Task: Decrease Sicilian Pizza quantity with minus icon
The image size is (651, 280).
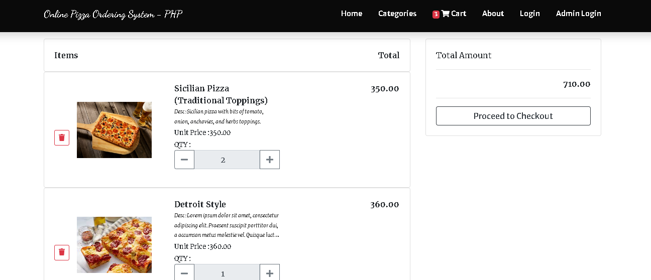Action: [x=184, y=160]
